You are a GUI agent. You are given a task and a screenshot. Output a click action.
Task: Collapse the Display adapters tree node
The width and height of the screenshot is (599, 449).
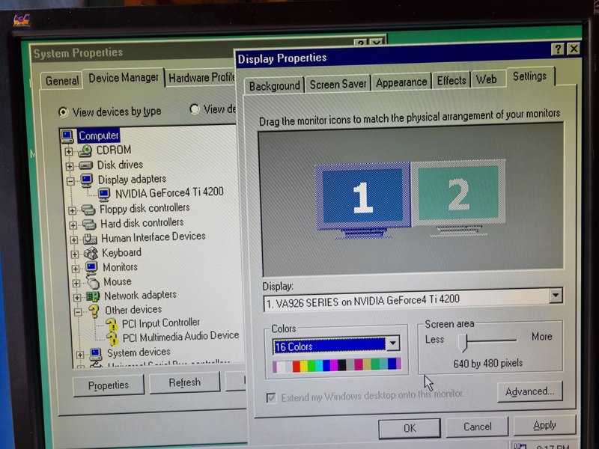(70, 181)
